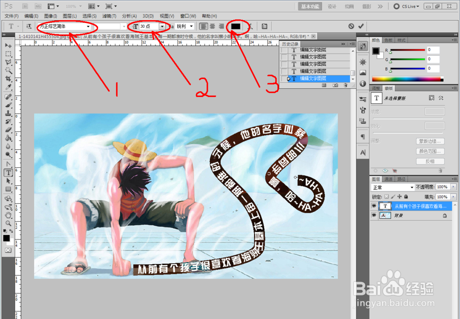
Task: Select the Move tool
Action: [x=8, y=46]
